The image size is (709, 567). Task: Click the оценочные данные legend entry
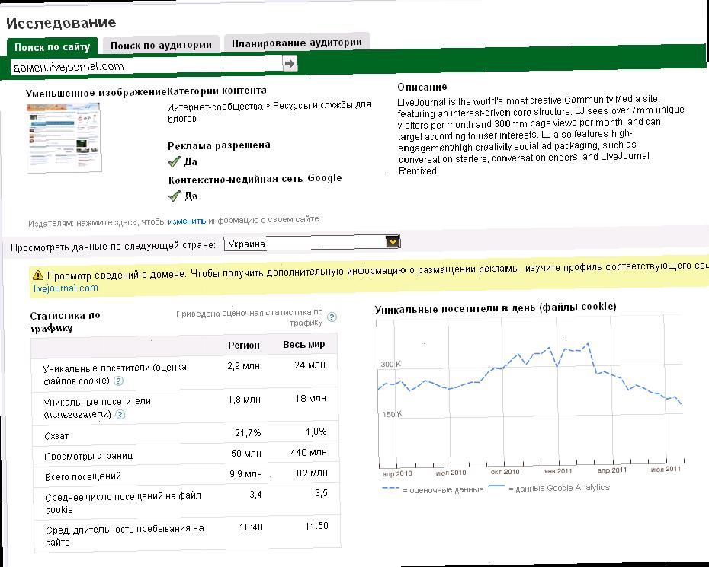(433, 489)
